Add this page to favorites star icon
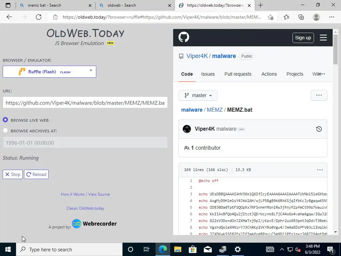 click(270, 17)
